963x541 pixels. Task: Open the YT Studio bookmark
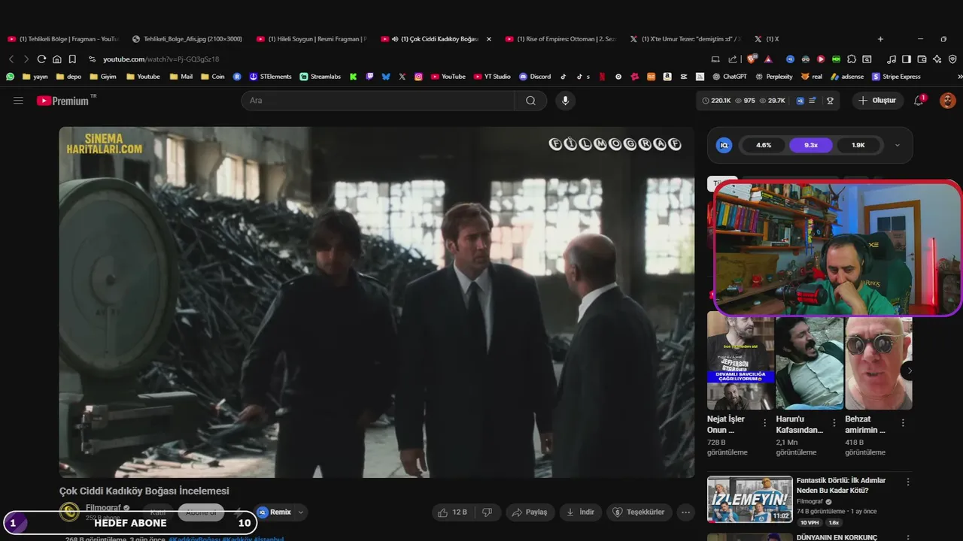(x=492, y=77)
